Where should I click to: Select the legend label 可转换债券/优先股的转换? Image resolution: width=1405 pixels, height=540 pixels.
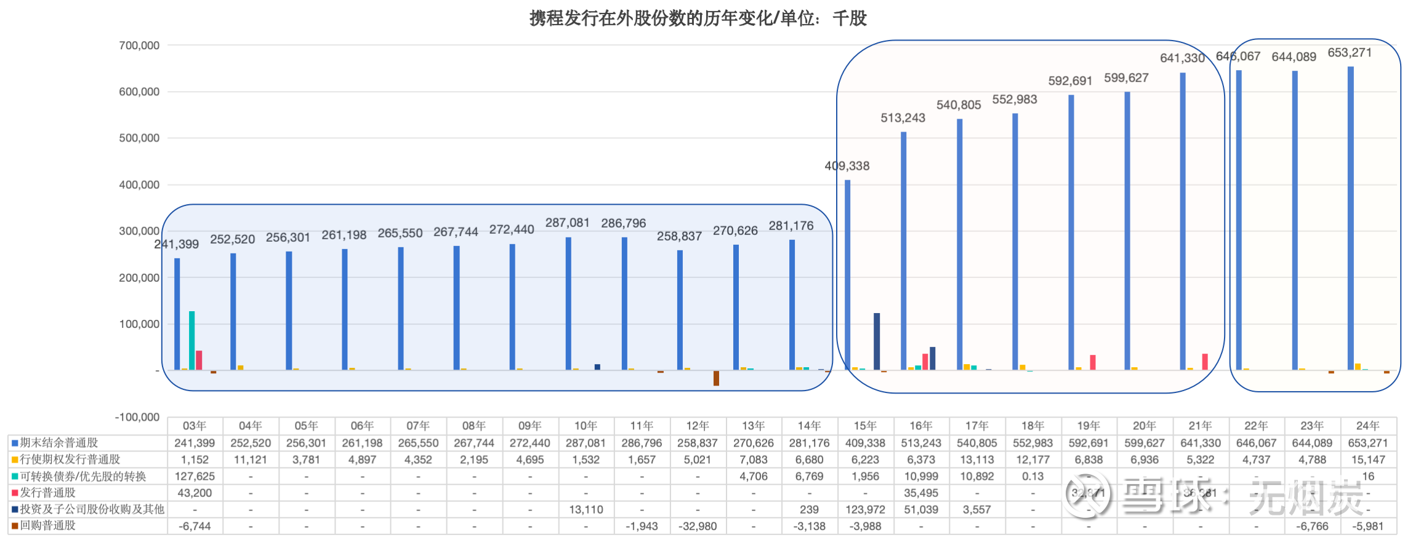83,476
